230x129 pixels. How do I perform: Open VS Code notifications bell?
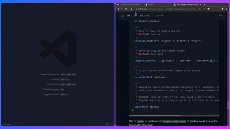pyautogui.click(x=111, y=124)
